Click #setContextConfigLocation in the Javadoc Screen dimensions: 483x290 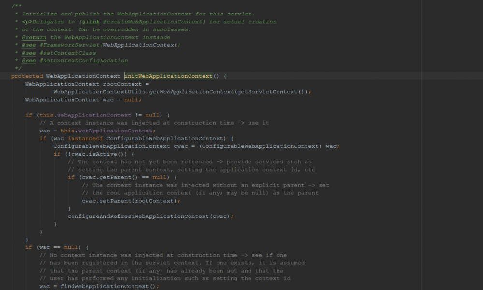[84, 60]
